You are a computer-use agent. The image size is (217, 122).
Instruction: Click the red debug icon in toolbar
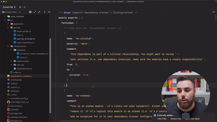point(20,7)
